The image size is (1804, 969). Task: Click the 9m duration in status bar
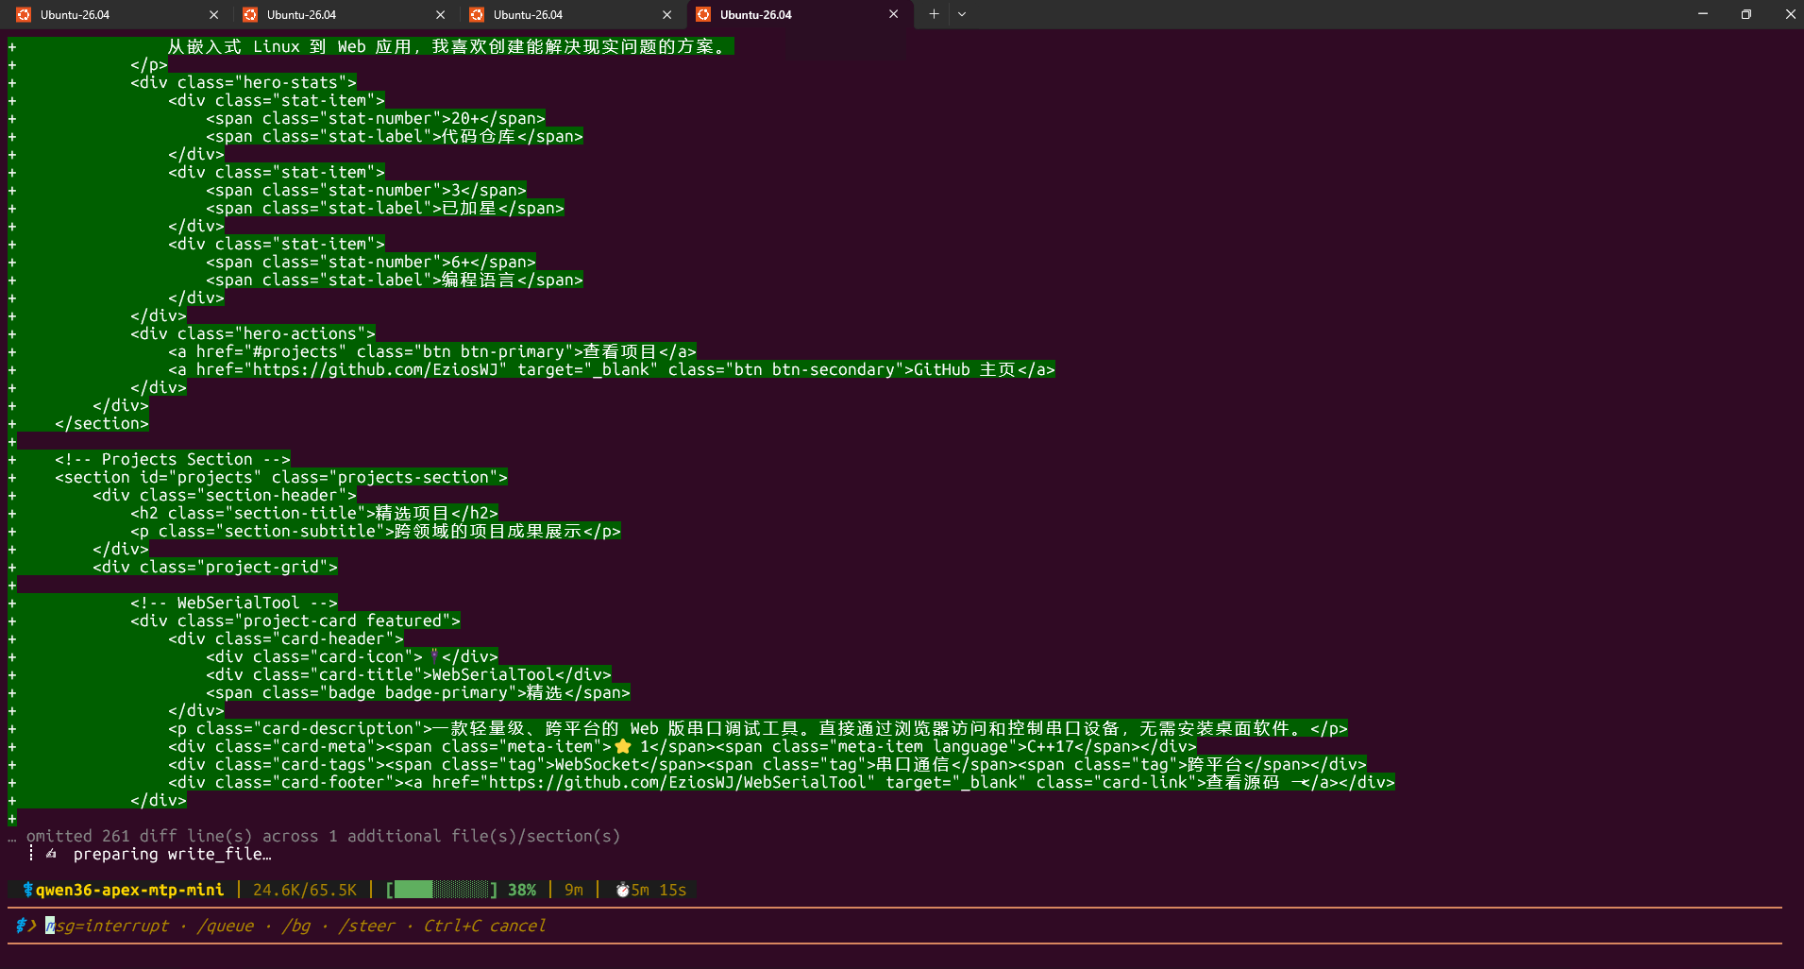pyautogui.click(x=574, y=890)
